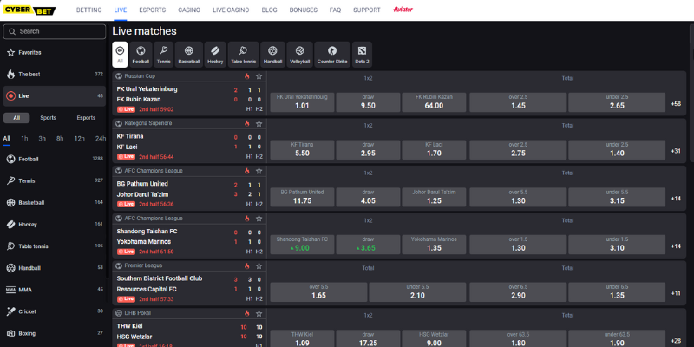Screen dimensions: 694x347
Task: Favorite the Shandong Taishan match star
Action: 259,219
